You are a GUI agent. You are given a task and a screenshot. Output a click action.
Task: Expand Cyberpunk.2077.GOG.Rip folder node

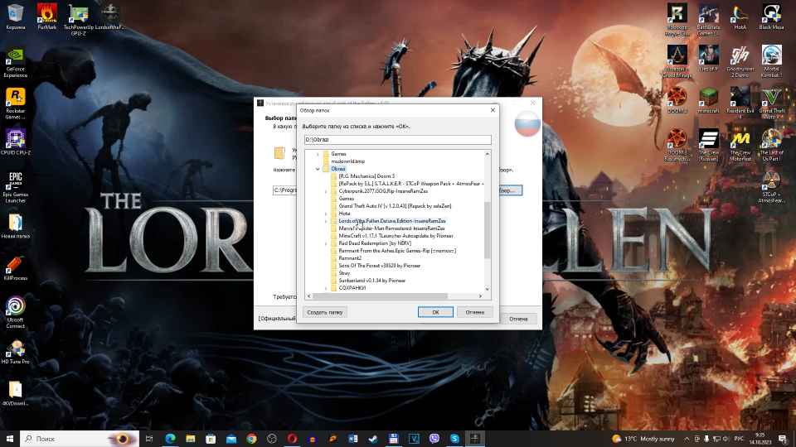(x=326, y=191)
